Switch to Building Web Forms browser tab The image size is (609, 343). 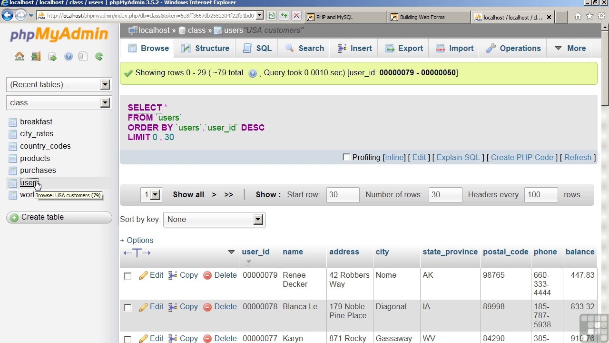(x=429, y=17)
